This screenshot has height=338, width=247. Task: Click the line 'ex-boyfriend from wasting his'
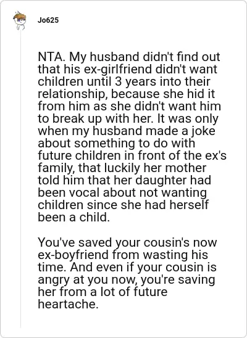[x=123, y=255]
